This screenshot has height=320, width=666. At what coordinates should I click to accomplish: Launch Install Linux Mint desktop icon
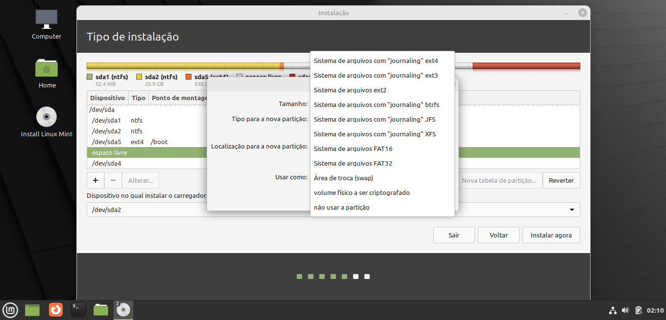(47, 122)
